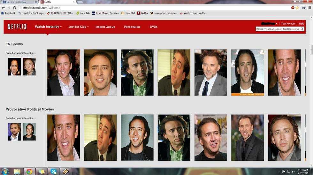Expand the Watch Instantly dropdown
This screenshot has height=175, width=313.
48,27
